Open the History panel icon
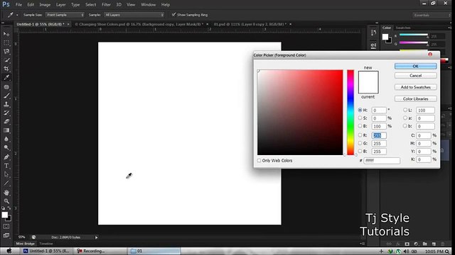The width and height of the screenshot is (455, 255). click(x=373, y=33)
